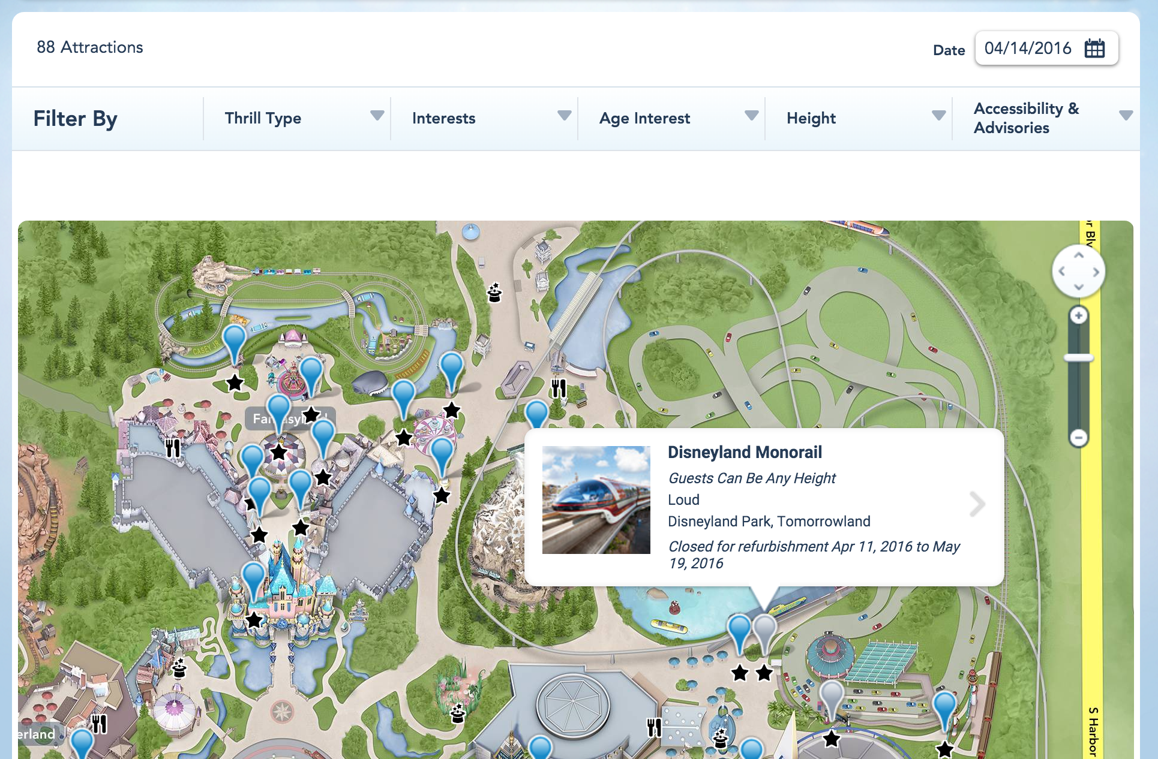This screenshot has width=1158, height=759.
Task: Click the Fantasyland area label
Action: tap(290, 418)
